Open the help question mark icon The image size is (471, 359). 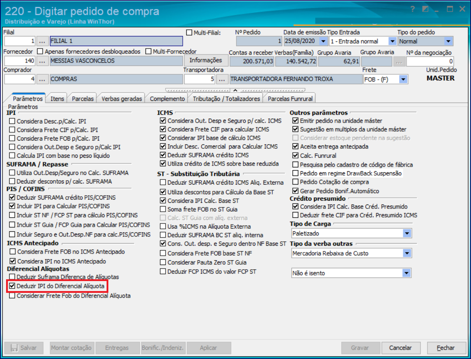click(412, 9)
